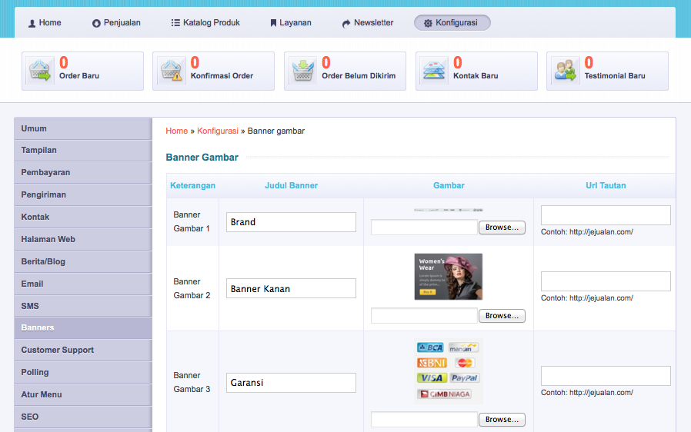Select Pembayaran in the sidebar
The width and height of the screenshot is (691, 432).
point(46,172)
